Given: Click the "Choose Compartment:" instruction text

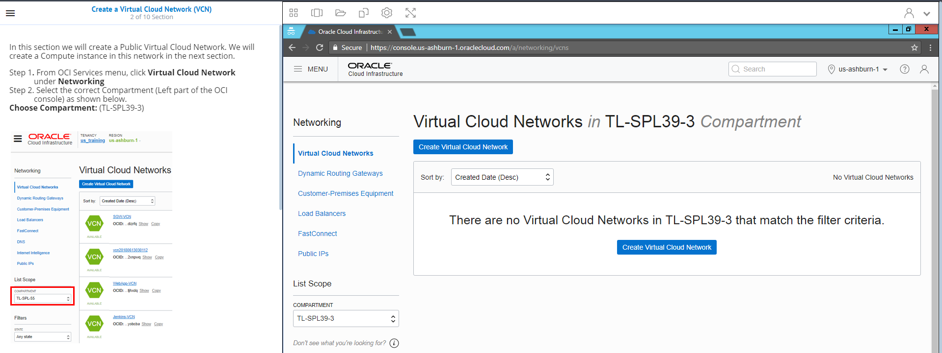Looking at the screenshot, I should coord(53,108).
